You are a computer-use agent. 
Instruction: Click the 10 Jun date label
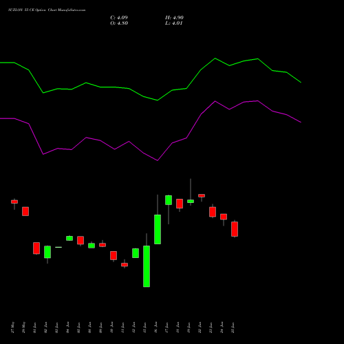point(112,327)
